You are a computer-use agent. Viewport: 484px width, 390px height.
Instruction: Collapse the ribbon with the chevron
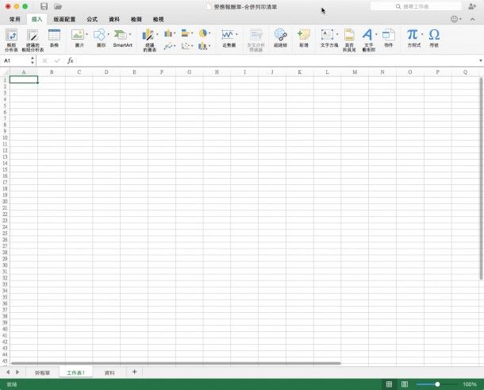pos(473,19)
